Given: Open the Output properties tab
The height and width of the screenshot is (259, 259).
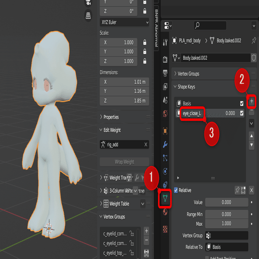Looking at the screenshot, I should pos(165,73).
